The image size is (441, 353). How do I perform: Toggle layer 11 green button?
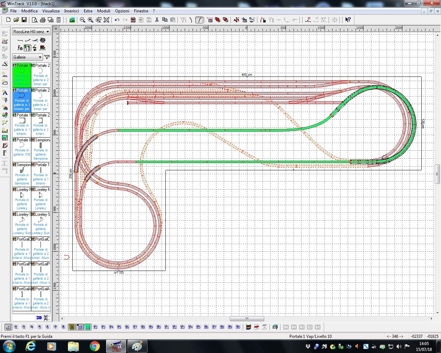click(88, 327)
